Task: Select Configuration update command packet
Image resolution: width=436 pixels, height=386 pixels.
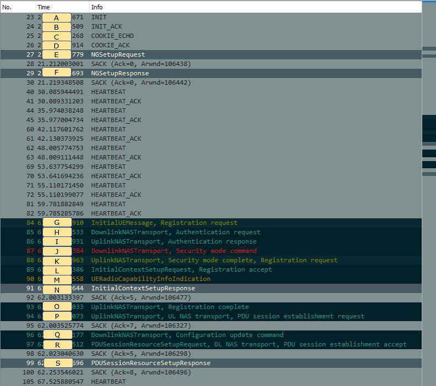Action: click(x=211, y=335)
